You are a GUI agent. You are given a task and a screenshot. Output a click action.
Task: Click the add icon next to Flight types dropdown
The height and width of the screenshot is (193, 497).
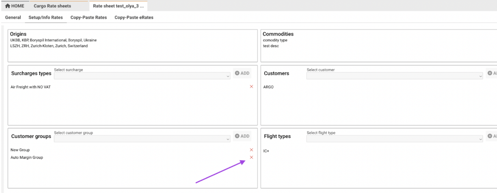[491, 136]
